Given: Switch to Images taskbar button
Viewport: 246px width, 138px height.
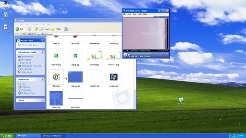Looking at the screenshot, I should [x=28, y=136].
